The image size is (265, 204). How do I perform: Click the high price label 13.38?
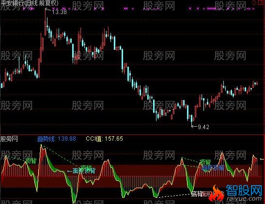pos(59,12)
